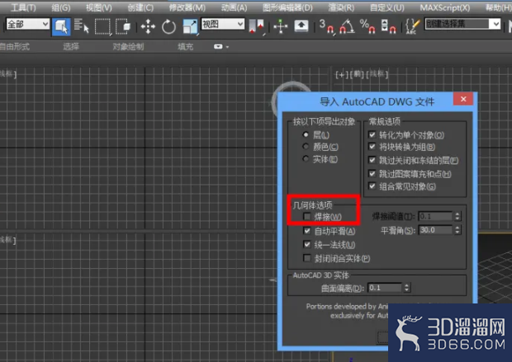
Task: Click the ribbon minimize toggle icon
Action: click(218, 47)
